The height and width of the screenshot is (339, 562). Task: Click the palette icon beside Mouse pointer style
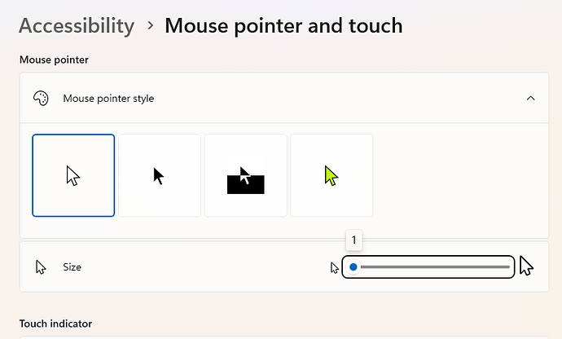(x=41, y=98)
